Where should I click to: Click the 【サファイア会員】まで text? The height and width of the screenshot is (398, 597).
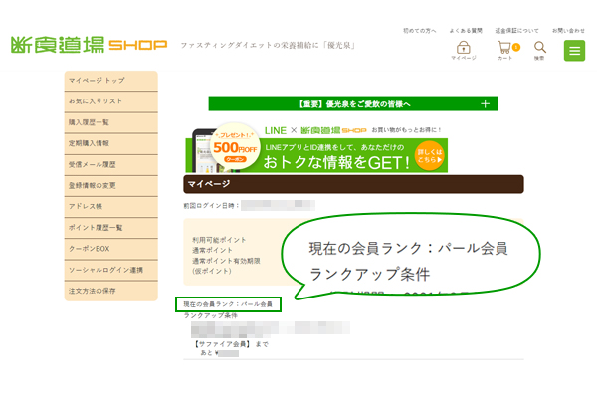[231, 344]
